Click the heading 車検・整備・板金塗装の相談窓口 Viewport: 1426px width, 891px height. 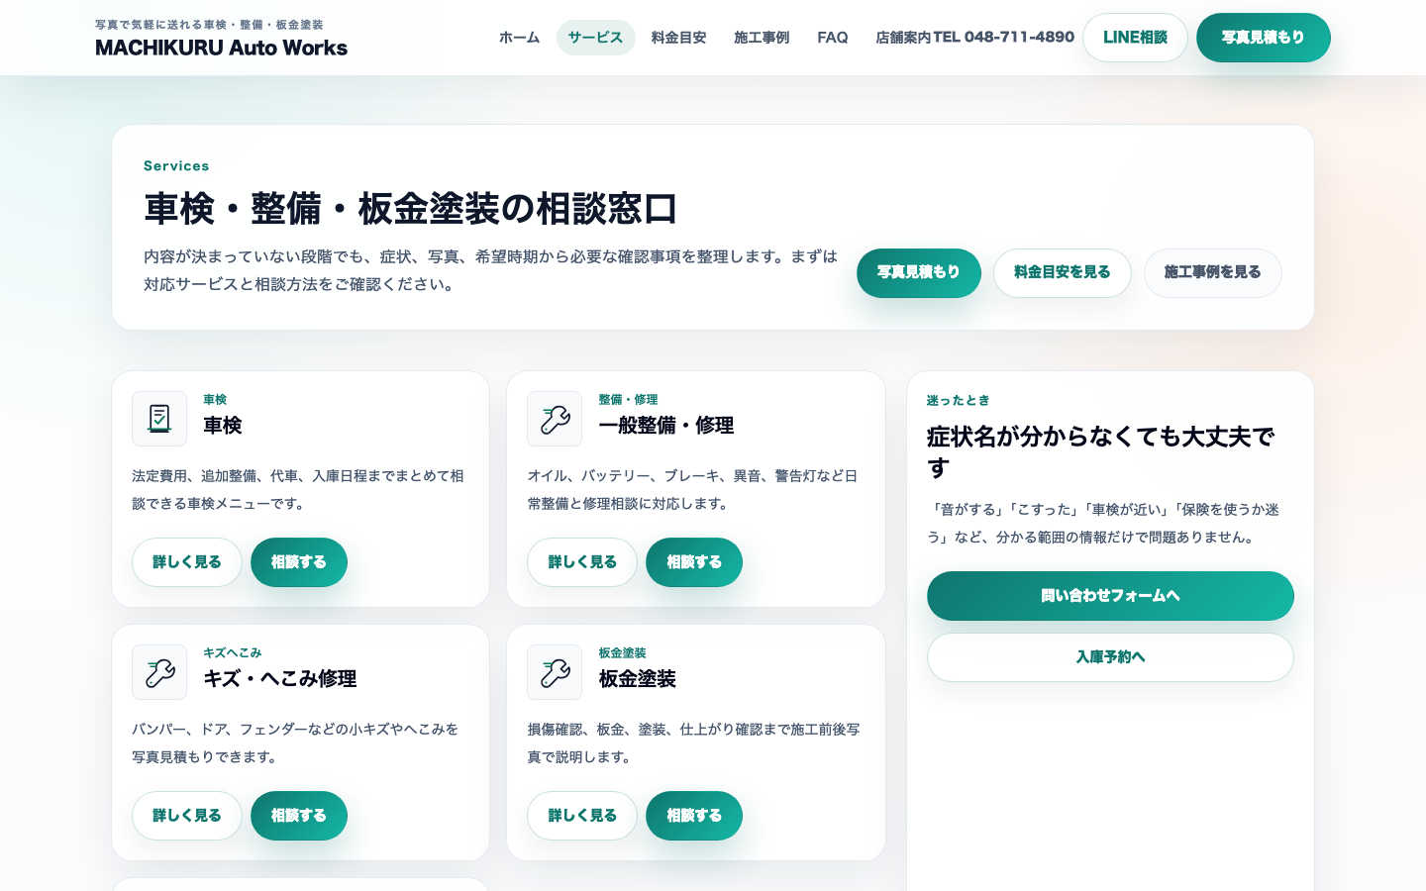(x=411, y=209)
